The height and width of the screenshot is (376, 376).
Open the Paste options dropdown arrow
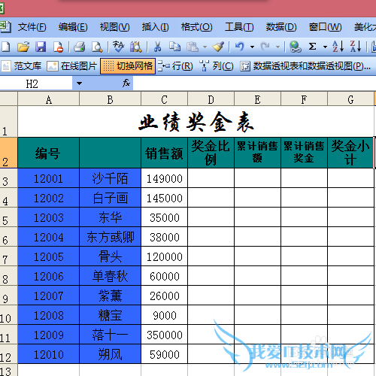[205, 47]
